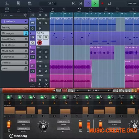Click the Bass track audio icon
139x139 pixels.
pos(32,52)
